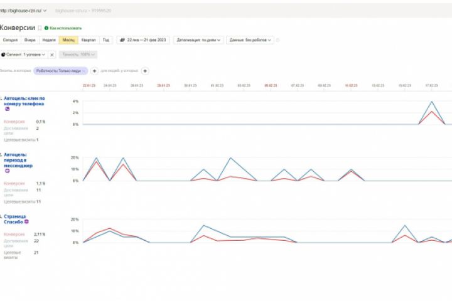Add people condition with second plus icon
This screenshot has width=452, height=301.
pyautogui.click(x=145, y=71)
